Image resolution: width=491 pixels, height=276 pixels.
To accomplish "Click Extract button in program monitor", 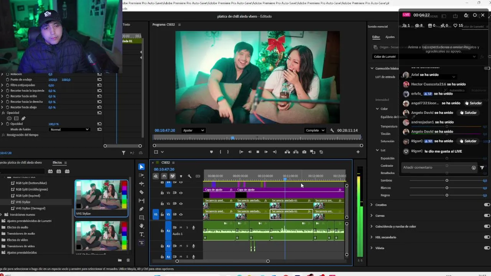I will click(296, 152).
